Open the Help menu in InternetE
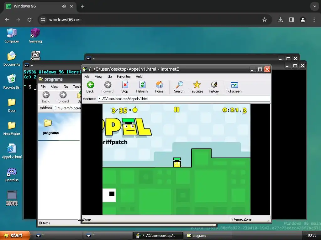This screenshot has width=321, height=240. (139, 77)
